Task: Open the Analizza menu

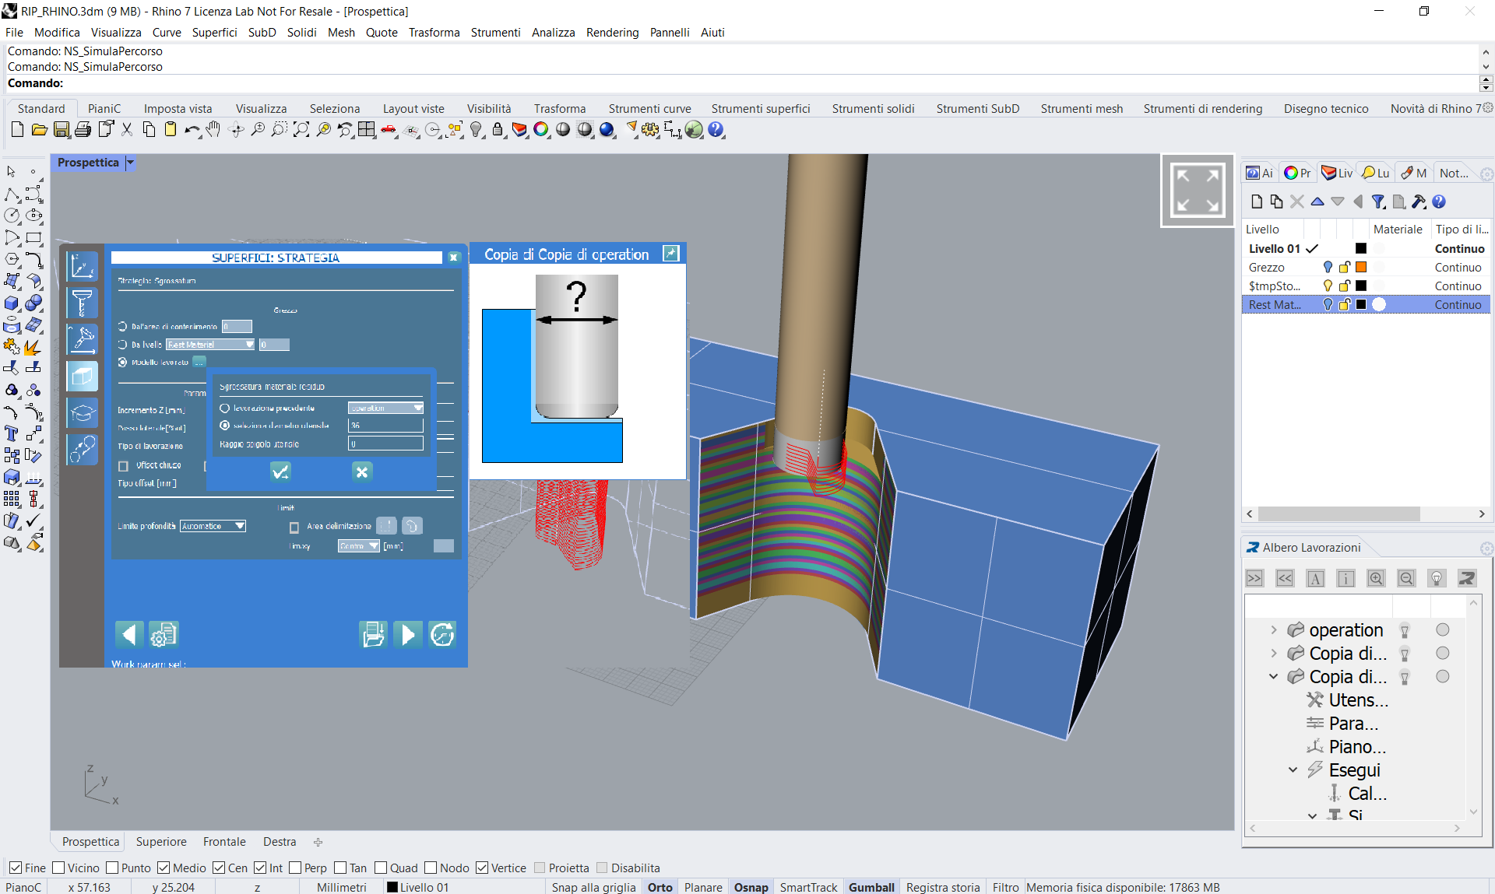Action: 553,32
